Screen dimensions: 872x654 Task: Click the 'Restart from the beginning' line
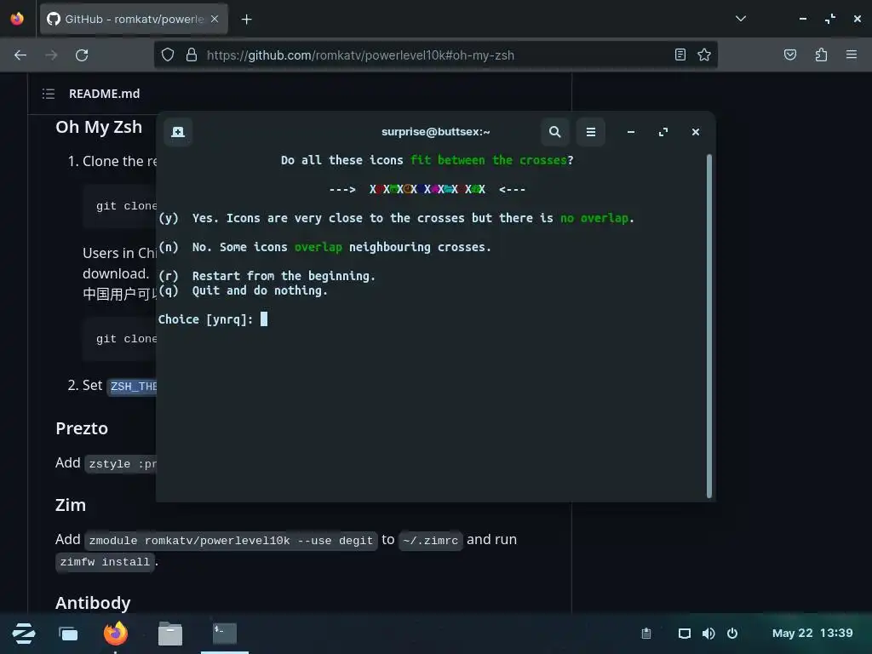[267, 276]
